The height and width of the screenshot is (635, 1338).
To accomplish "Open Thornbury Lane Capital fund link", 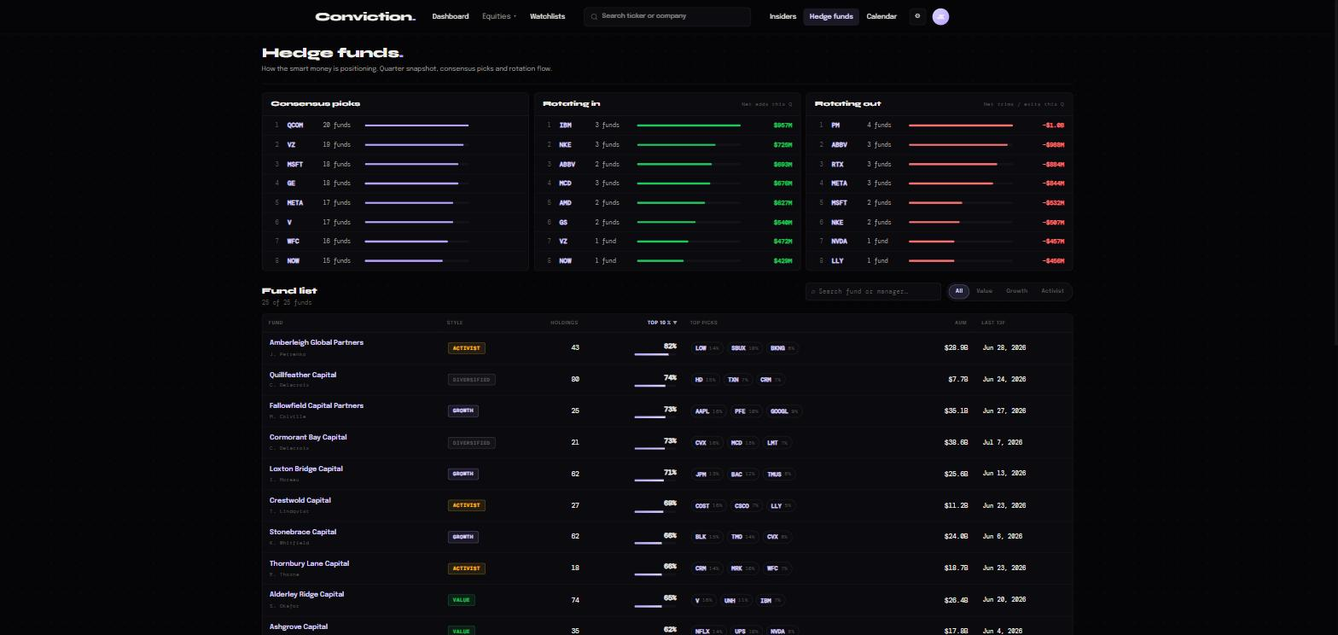I will coord(309,563).
